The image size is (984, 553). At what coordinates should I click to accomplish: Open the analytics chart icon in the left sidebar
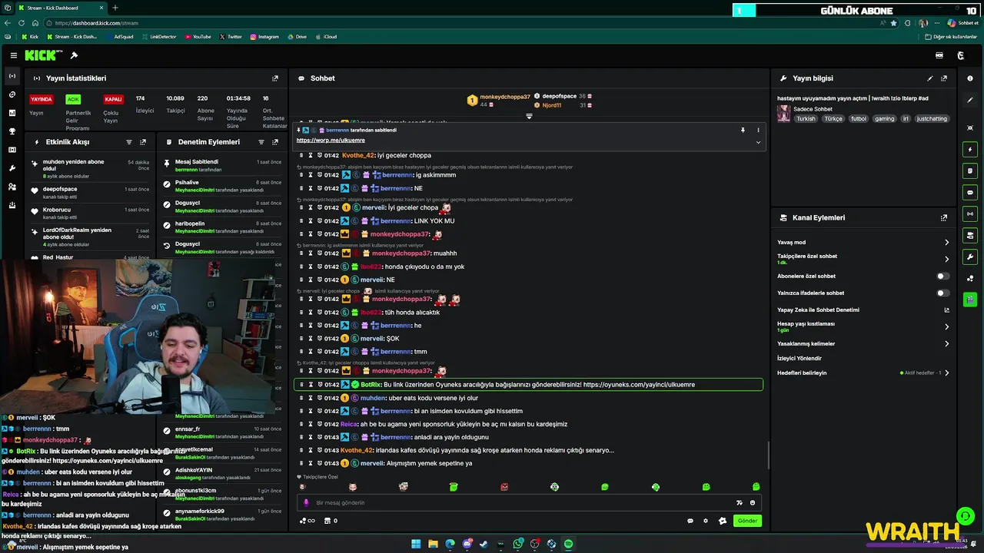point(12,113)
